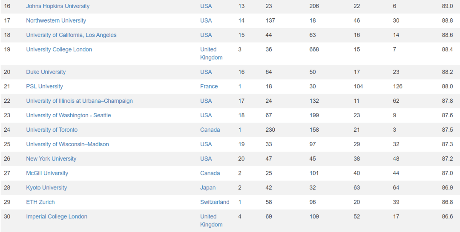Click United Kingdom link for Imperial College
The height and width of the screenshot is (232, 460).
[x=211, y=221]
